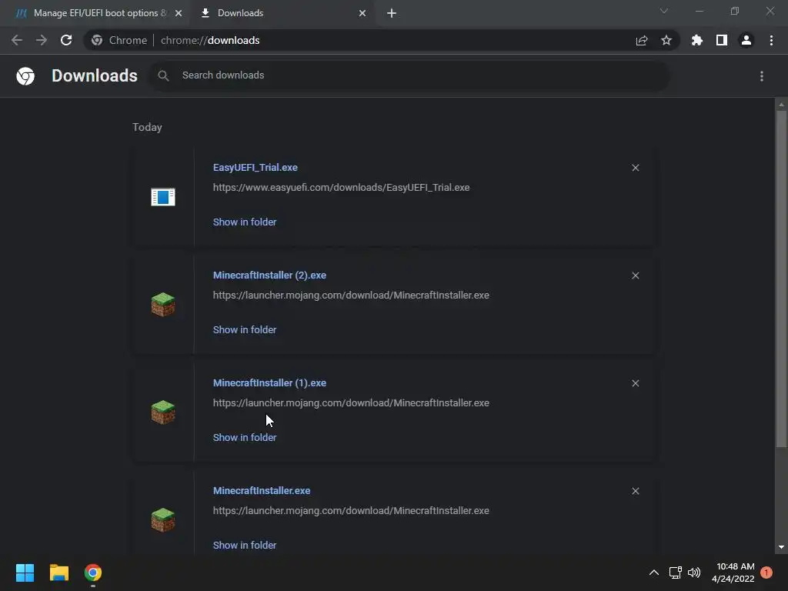
Task: Close the Downloads tab
Action: point(362,14)
